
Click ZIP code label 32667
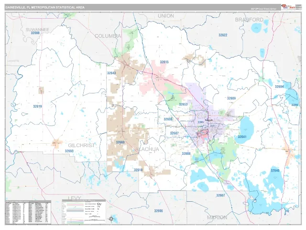[x=220, y=195]
